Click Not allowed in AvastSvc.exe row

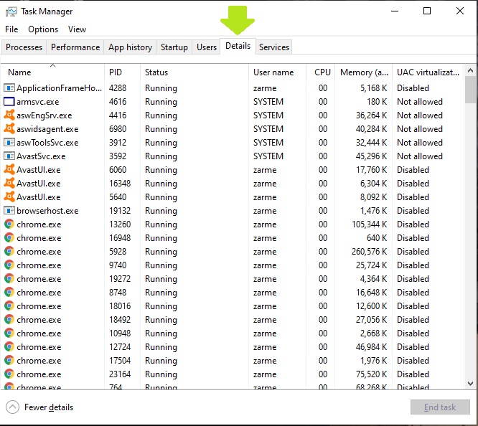(419, 156)
